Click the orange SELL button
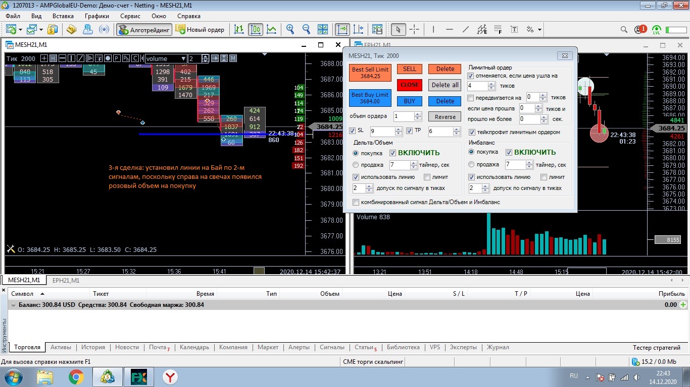Image resolution: width=690 pixels, height=387 pixels. (410, 69)
